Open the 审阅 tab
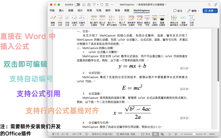This screenshot has height=138, width=221. click(117, 10)
